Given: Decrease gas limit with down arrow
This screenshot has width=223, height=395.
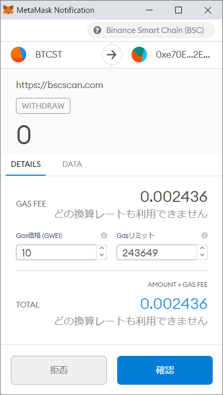Looking at the screenshot, I should tap(202, 255).
